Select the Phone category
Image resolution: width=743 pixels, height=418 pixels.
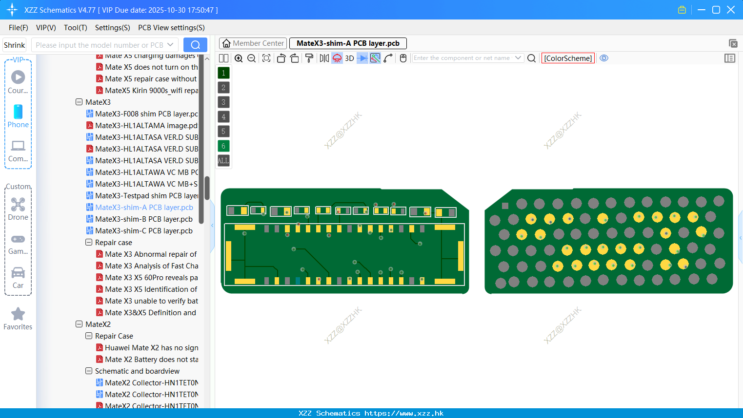coord(18,116)
